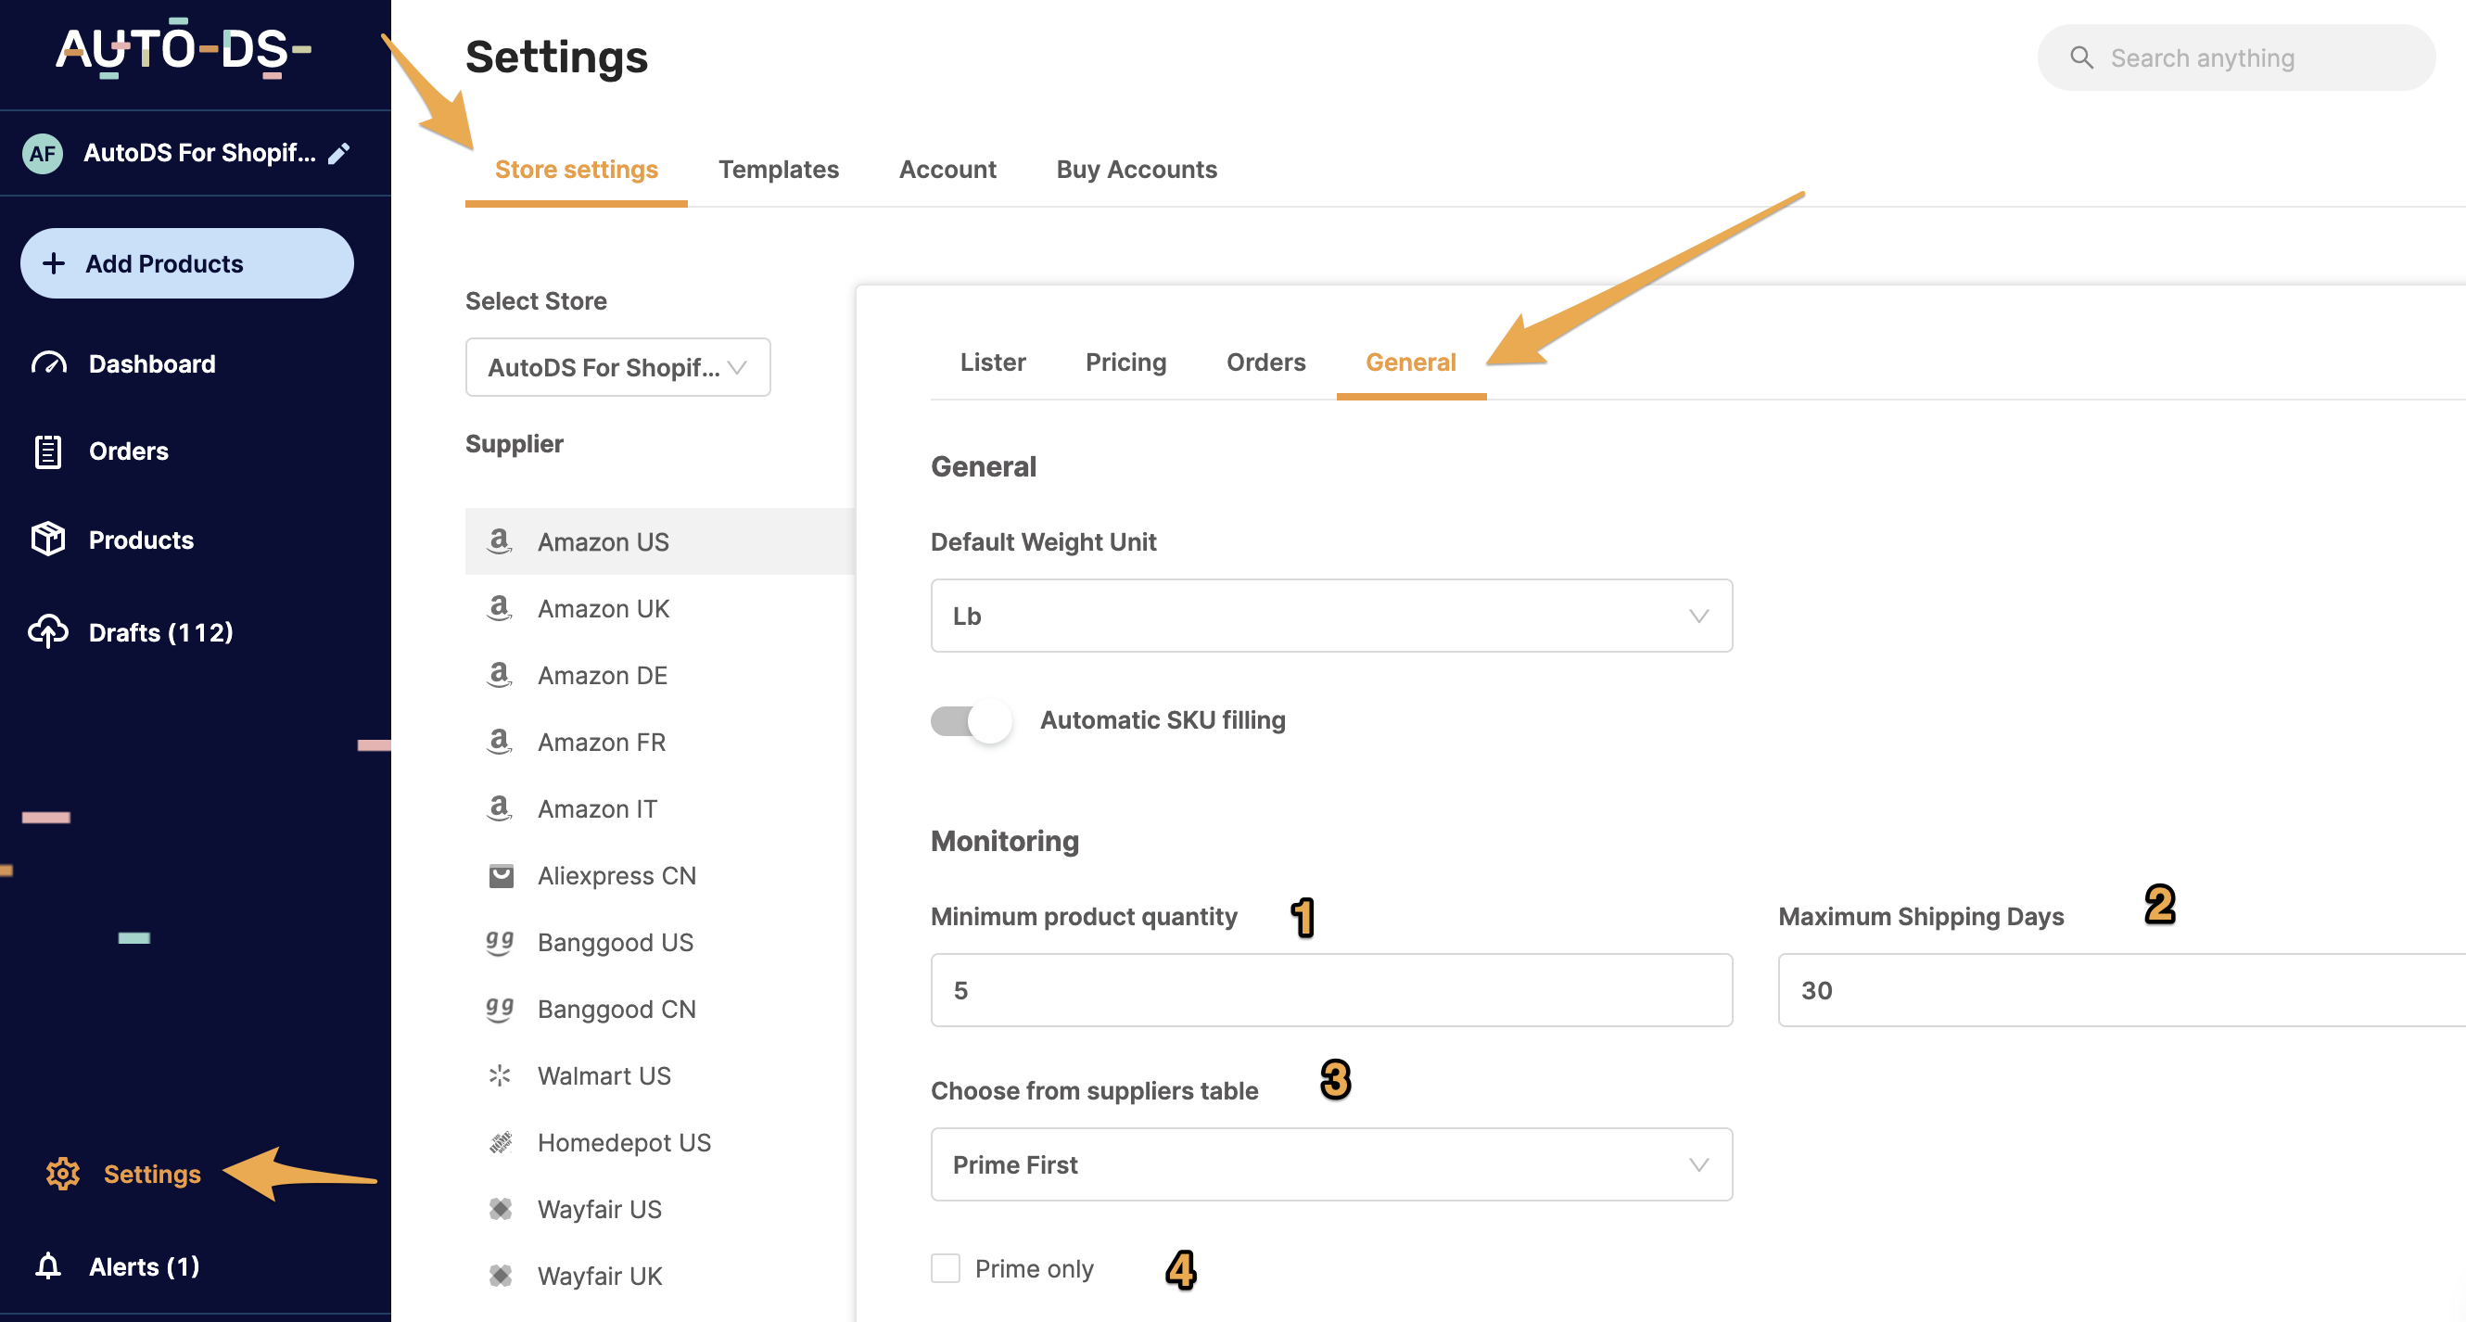Click the Aliexpress CN supplier icon

click(501, 876)
